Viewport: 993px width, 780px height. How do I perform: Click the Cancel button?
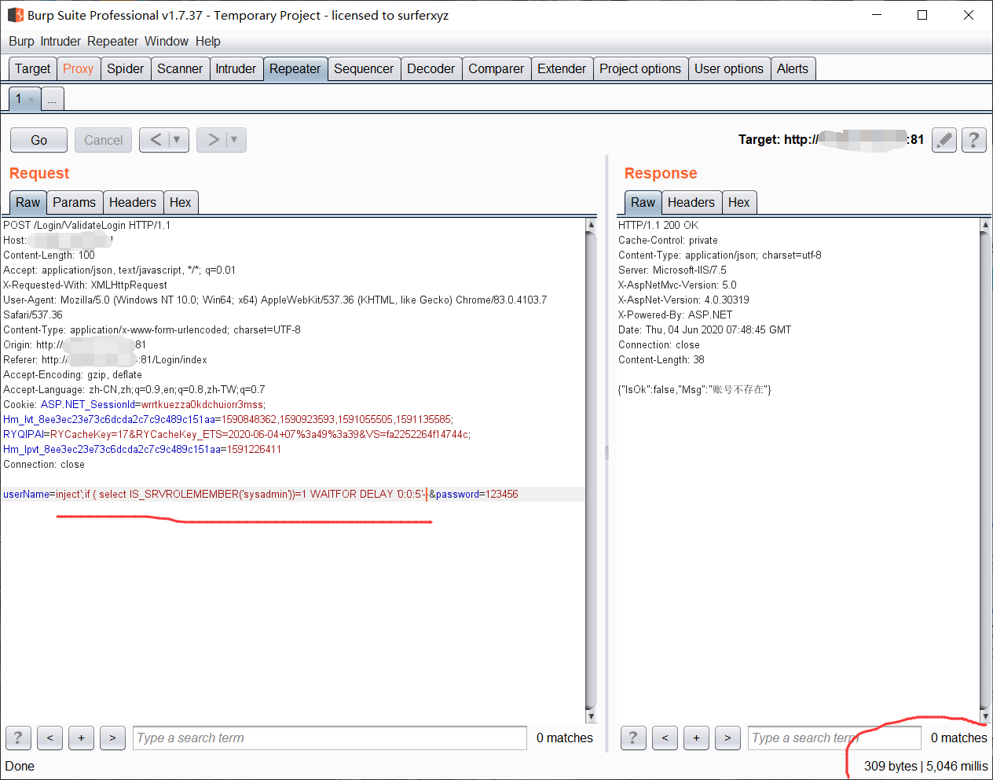pos(103,140)
